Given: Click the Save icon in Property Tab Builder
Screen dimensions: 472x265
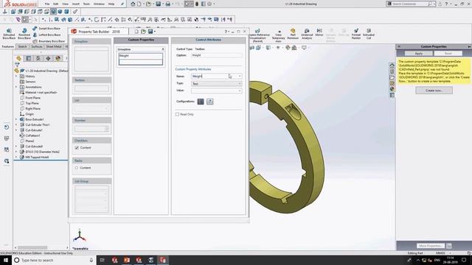Looking at the screenshot, I should (150, 32).
